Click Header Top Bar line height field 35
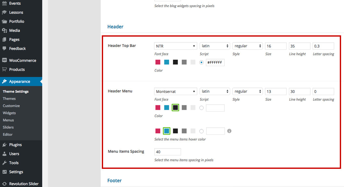The width and height of the screenshot is (344, 187). 300,46
